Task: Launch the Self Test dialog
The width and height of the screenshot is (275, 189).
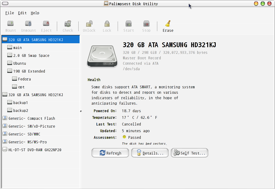Action: click(189, 153)
